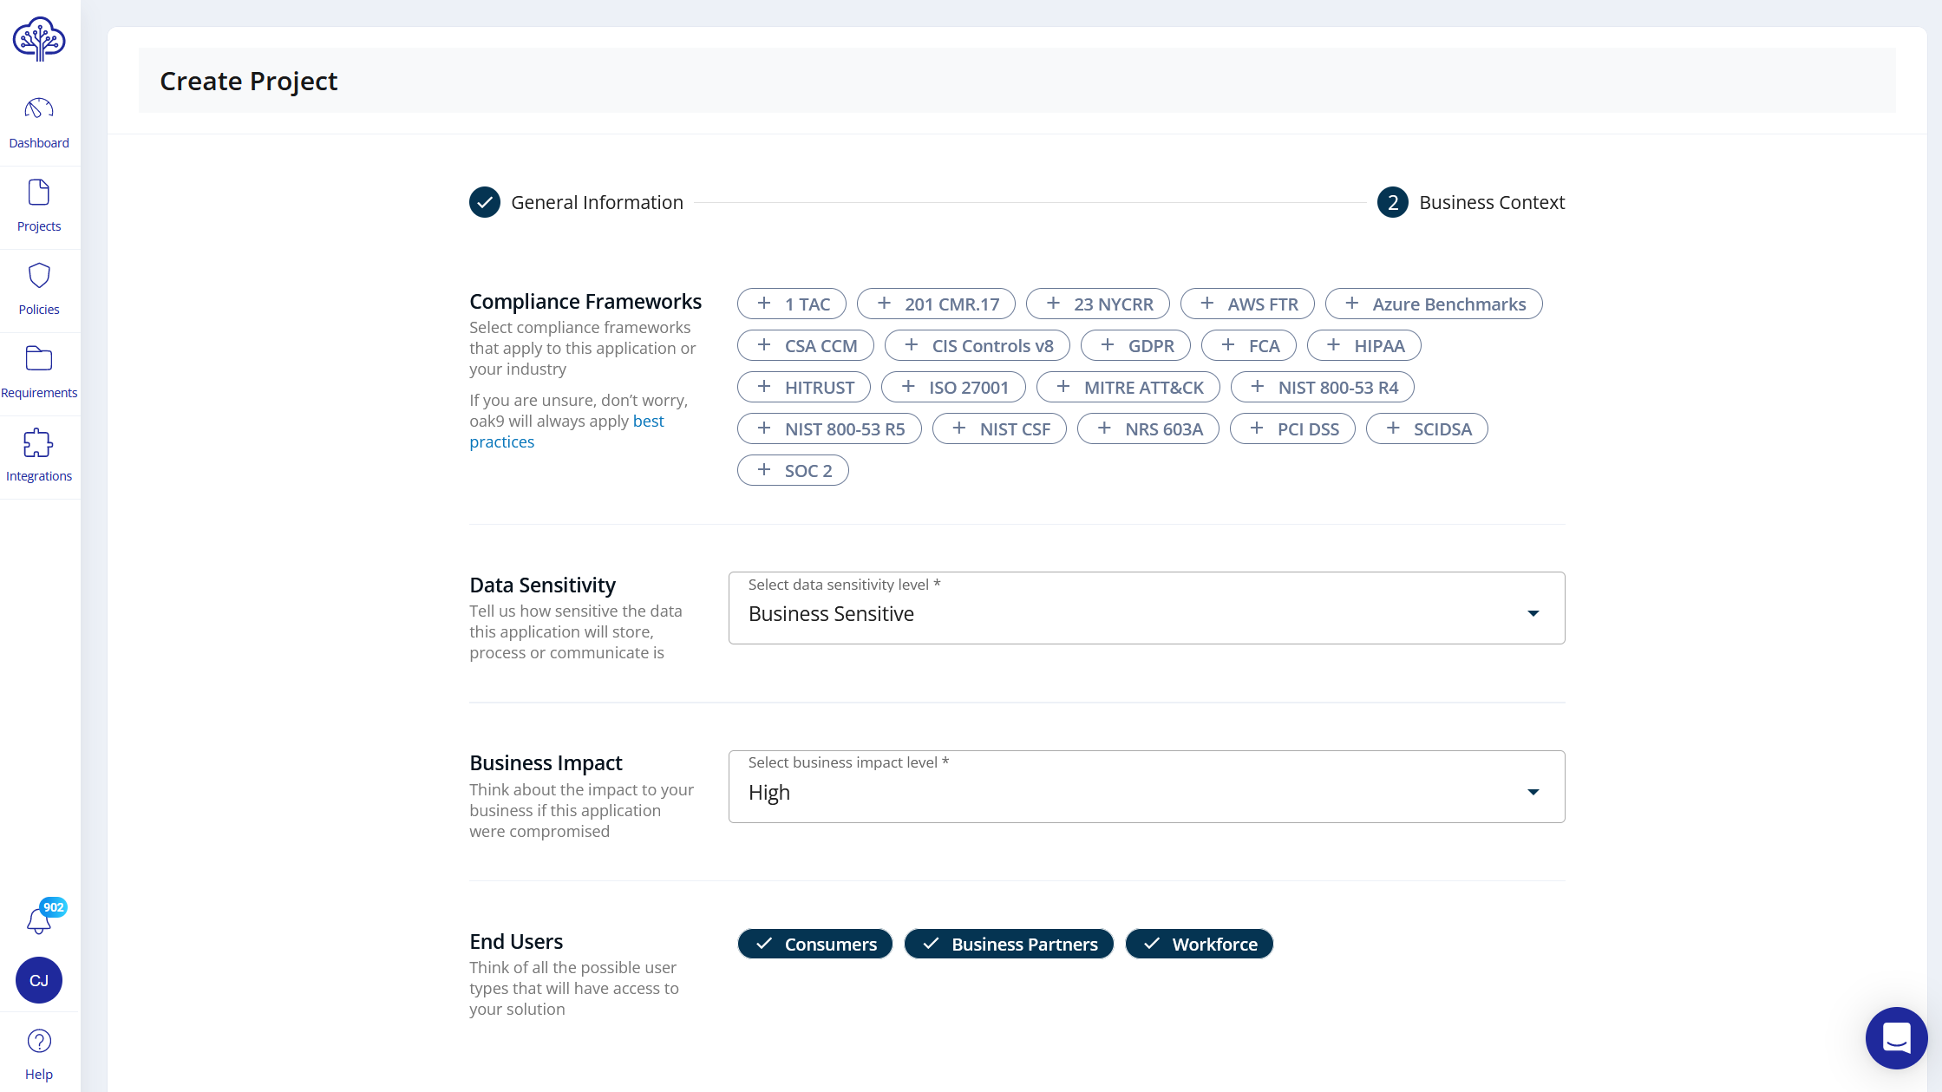Add the NRS 603A framework

point(1148,428)
